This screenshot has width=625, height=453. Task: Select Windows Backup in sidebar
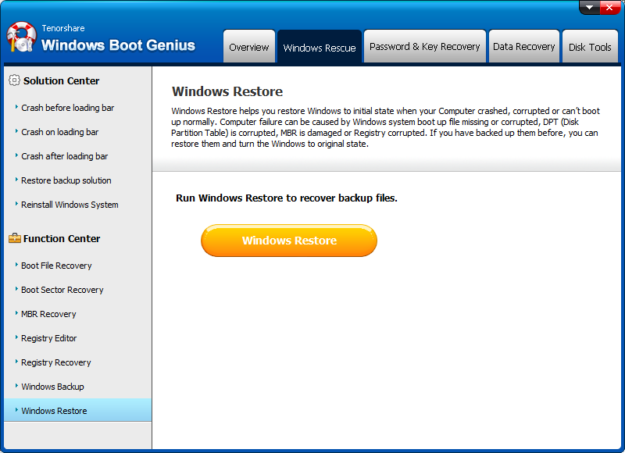pos(52,387)
